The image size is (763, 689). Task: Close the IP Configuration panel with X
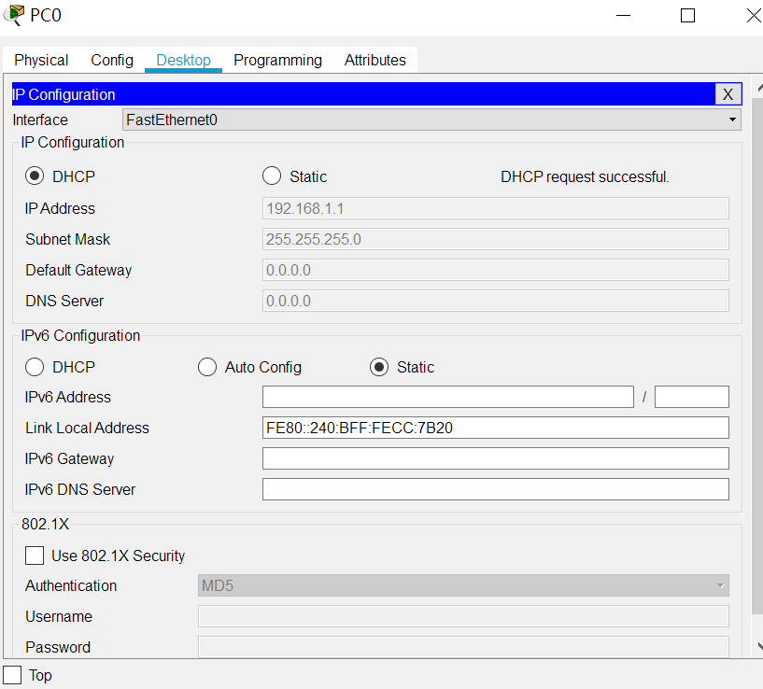pyautogui.click(x=728, y=94)
